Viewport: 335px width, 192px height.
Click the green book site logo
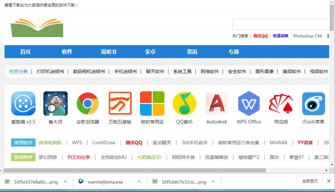(x=37, y=28)
